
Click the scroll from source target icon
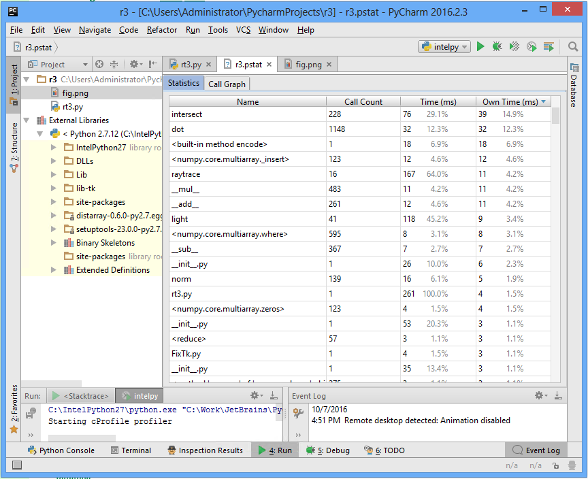tap(99, 64)
